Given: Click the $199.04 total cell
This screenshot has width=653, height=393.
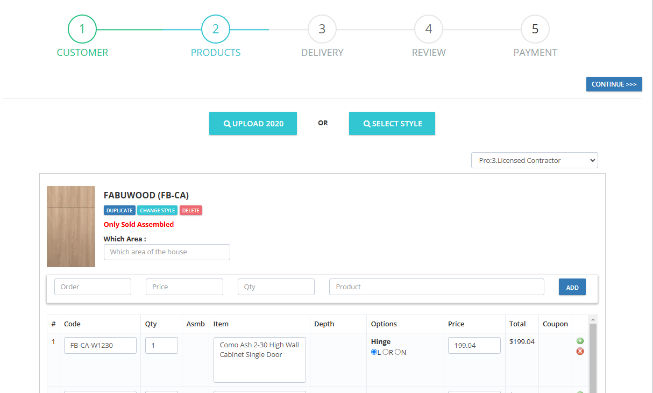Looking at the screenshot, I should coord(522,341).
